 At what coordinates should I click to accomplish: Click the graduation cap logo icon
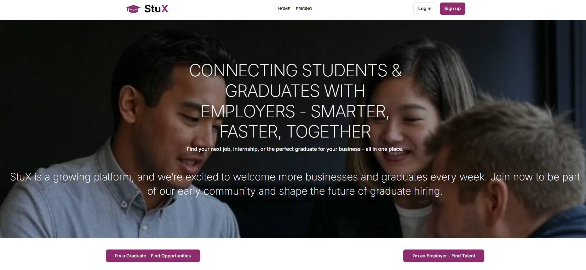(x=133, y=9)
